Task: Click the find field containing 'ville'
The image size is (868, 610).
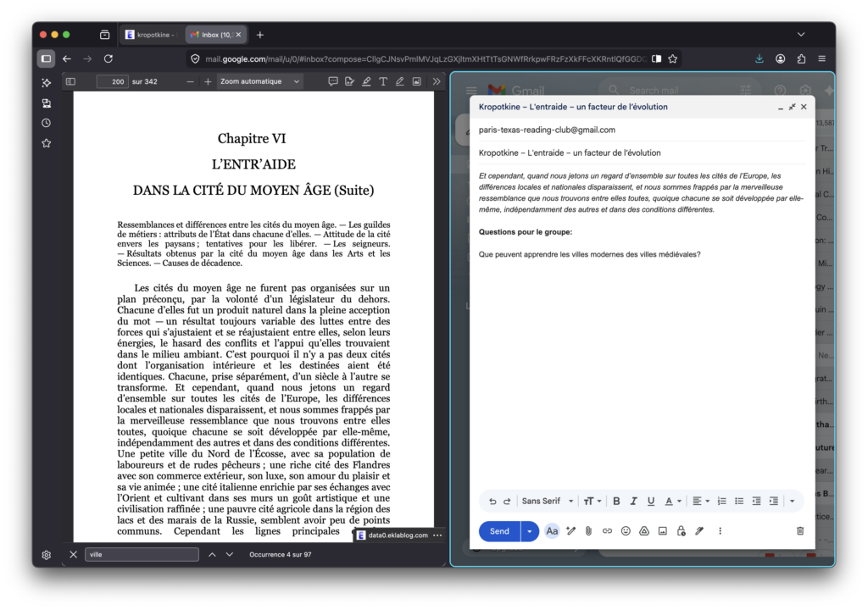Action: (x=142, y=554)
